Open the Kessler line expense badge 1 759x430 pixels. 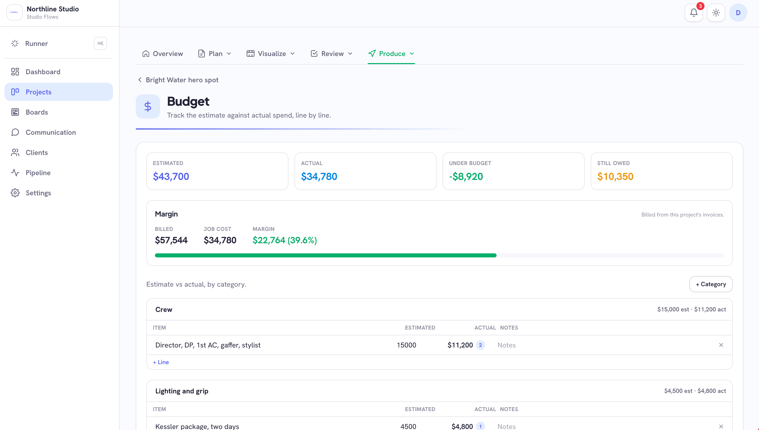click(x=480, y=426)
